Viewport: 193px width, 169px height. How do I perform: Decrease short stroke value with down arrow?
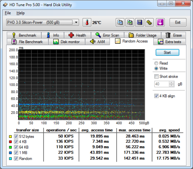171,85
